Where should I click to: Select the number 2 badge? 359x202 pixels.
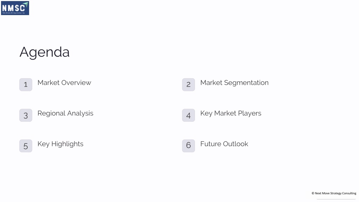[188, 85]
